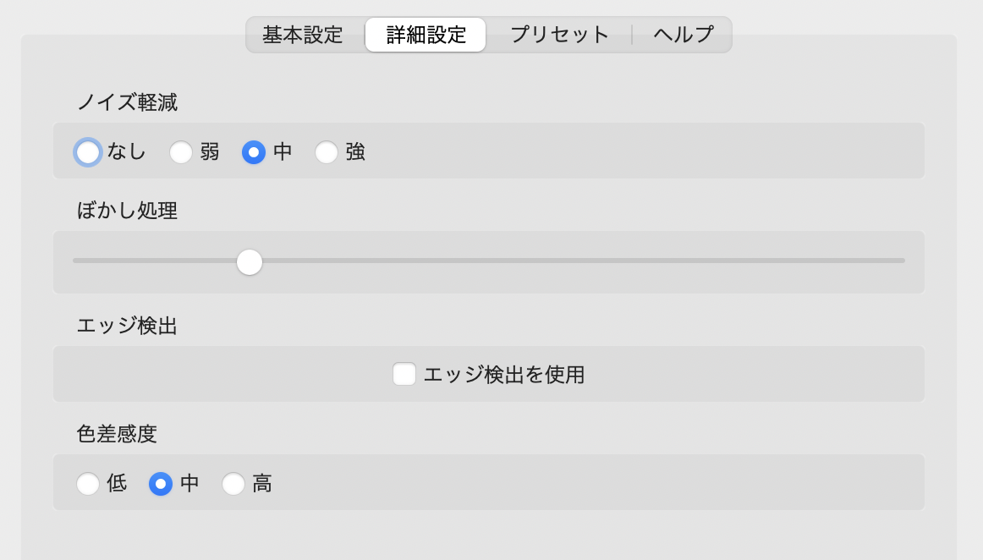Screen dimensions: 983x560
Task: Set color sensitivity to high
Action: 233,483
